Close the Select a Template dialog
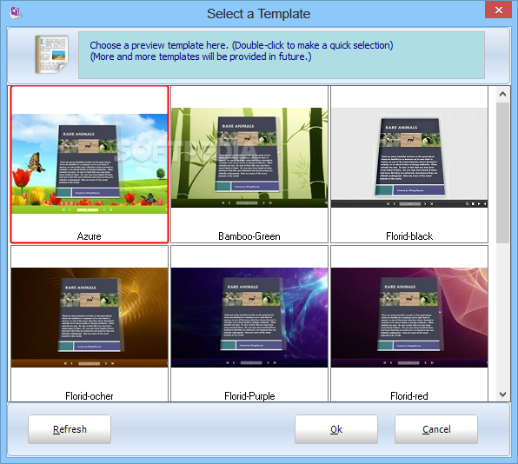The height and width of the screenshot is (464, 518). (x=499, y=10)
